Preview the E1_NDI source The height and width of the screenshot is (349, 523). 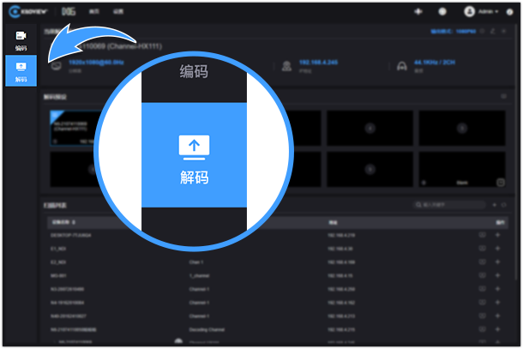click(483, 248)
